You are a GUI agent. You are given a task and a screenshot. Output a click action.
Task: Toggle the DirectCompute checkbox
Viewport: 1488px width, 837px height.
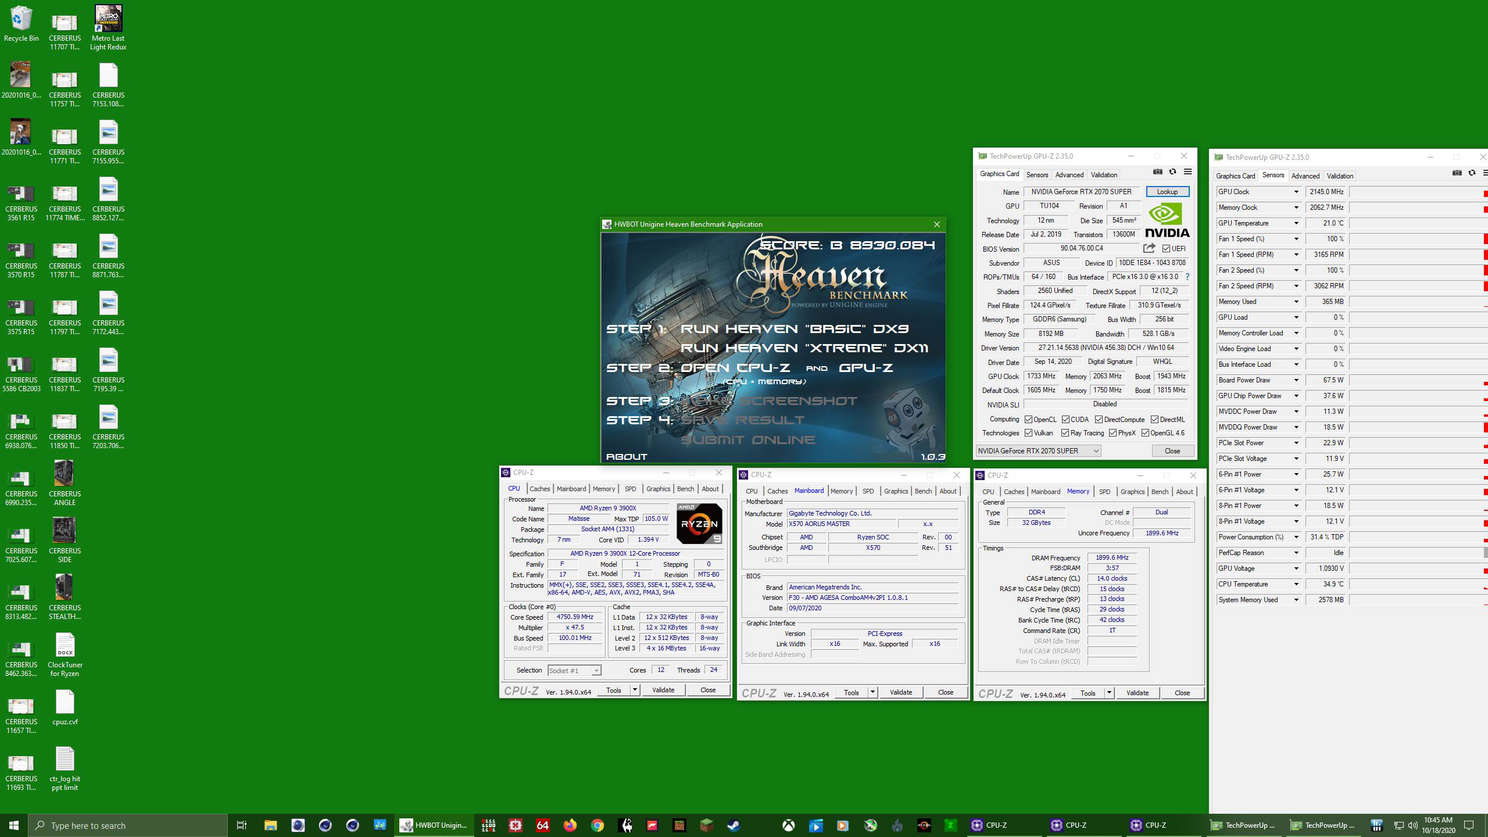[x=1099, y=419]
